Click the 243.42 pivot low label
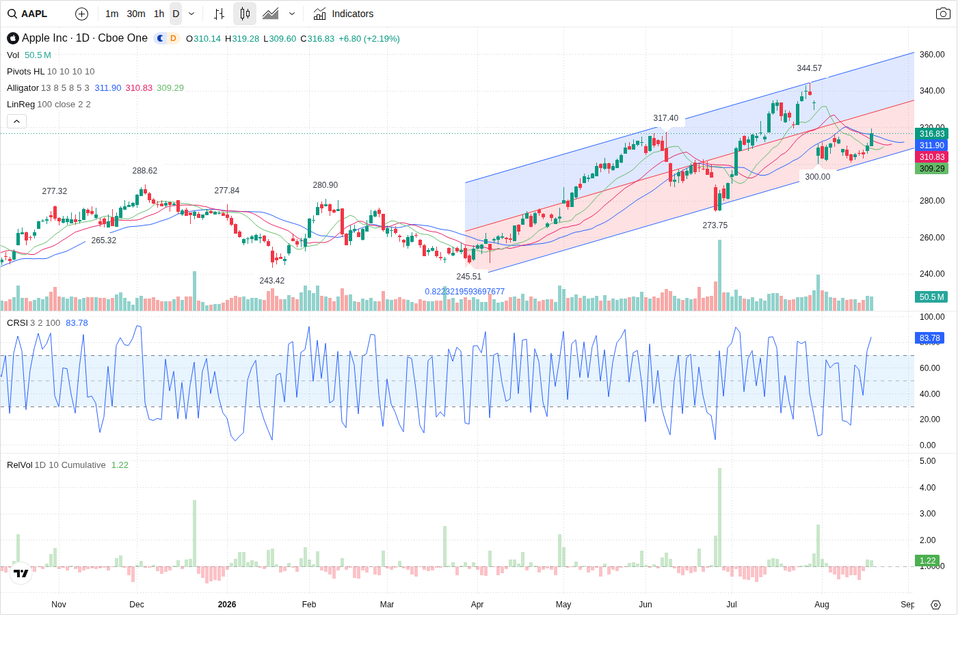This screenshot has height=649, width=971. (x=272, y=281)
